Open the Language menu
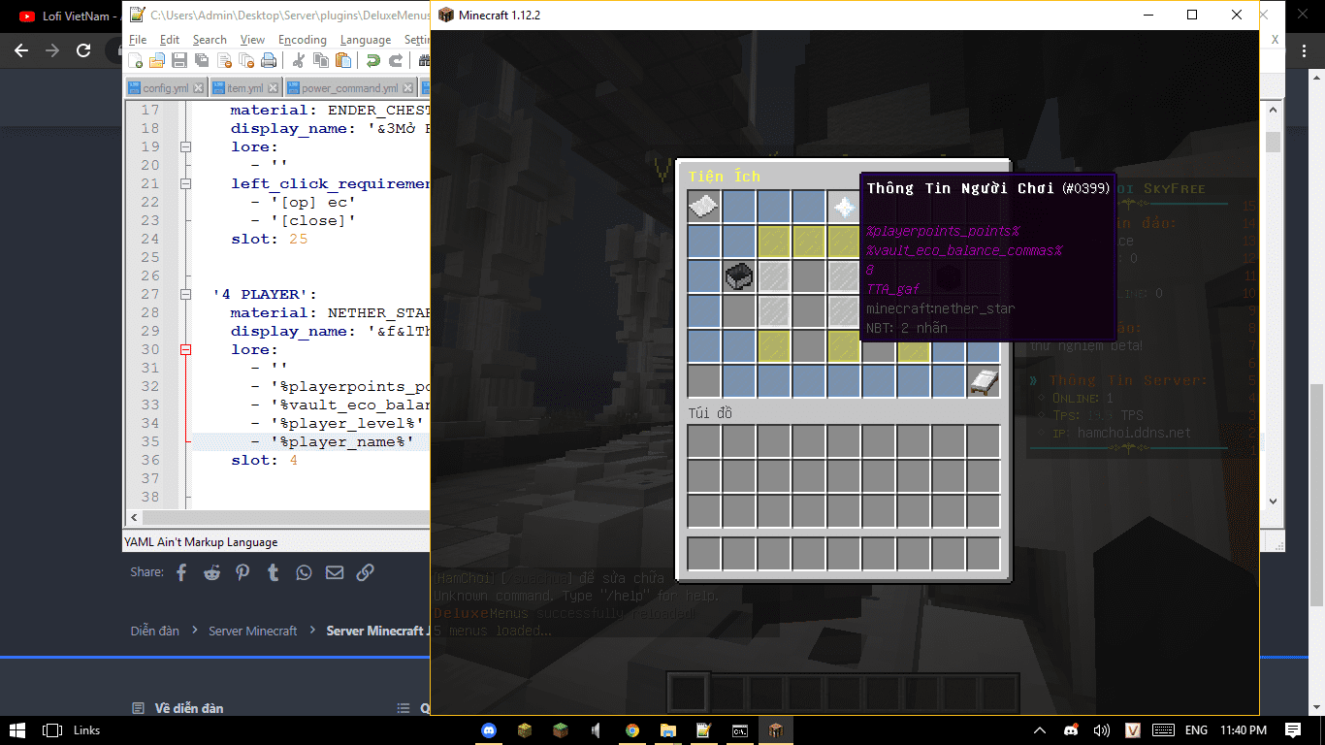 point(366,40)
